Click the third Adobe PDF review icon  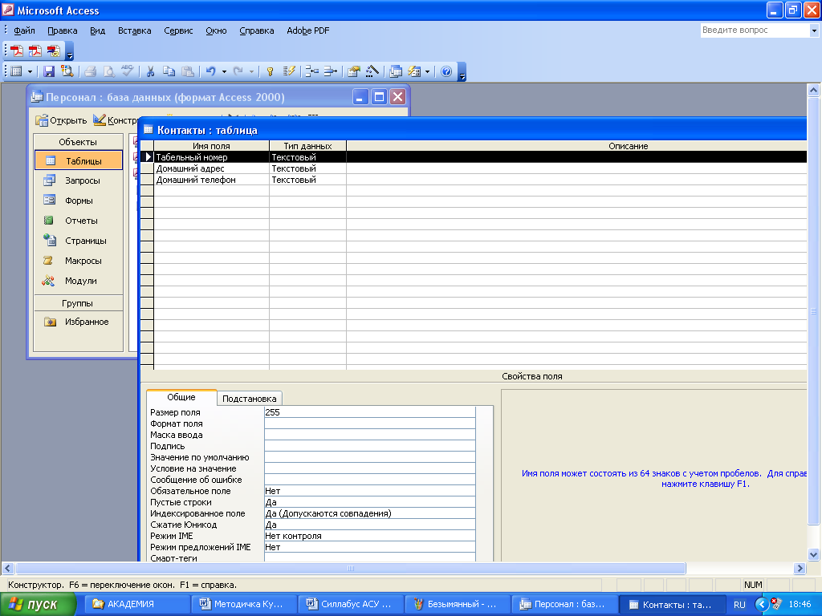[x=54, y=51]
